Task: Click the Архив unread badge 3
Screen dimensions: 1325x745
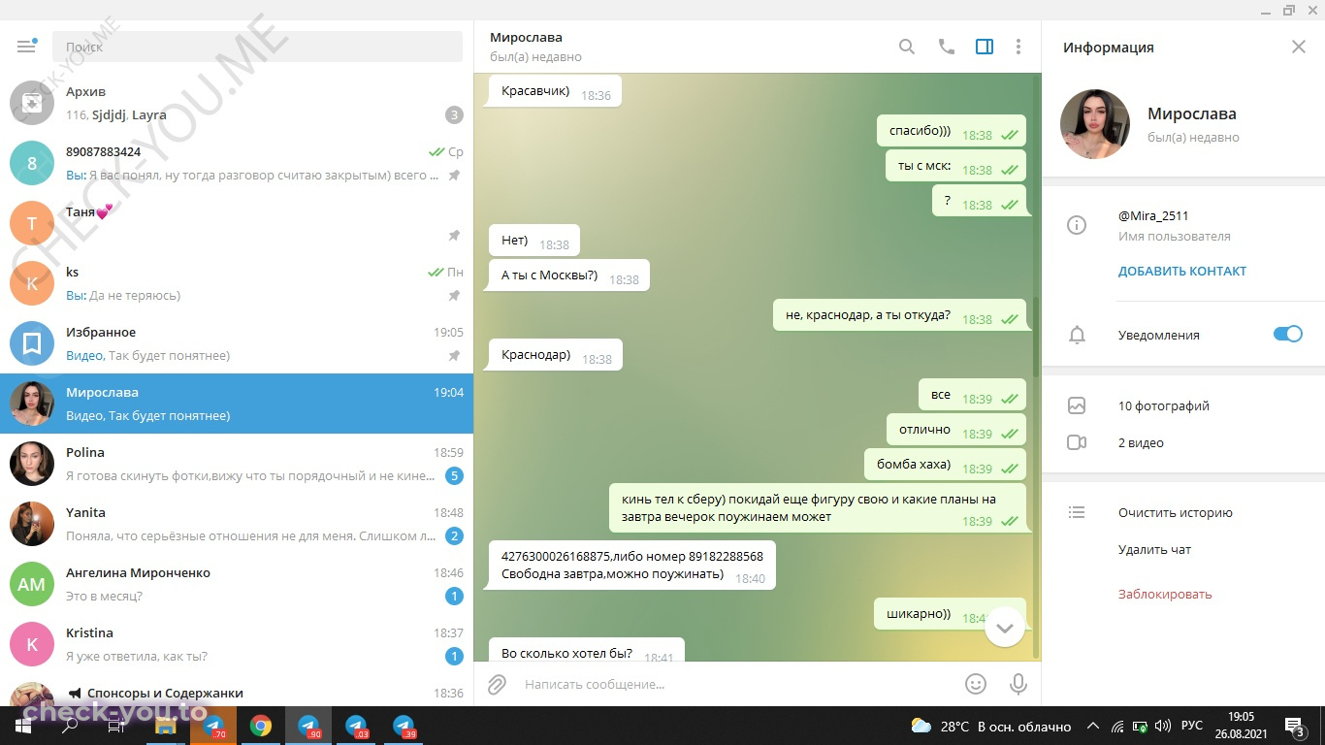Action: tap(454, 114)
